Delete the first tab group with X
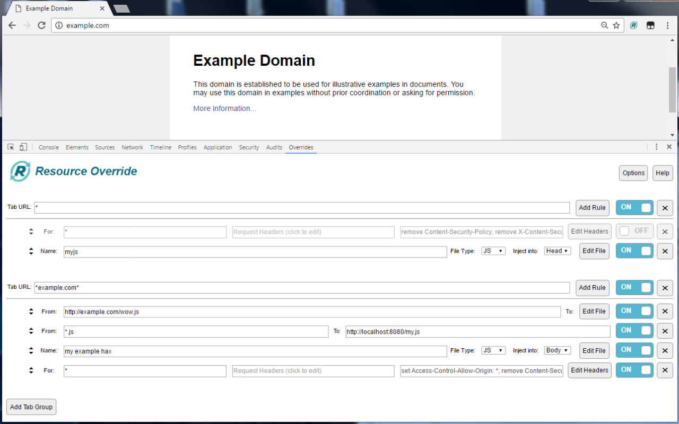 pyautogui.click(x=665, y=208)
